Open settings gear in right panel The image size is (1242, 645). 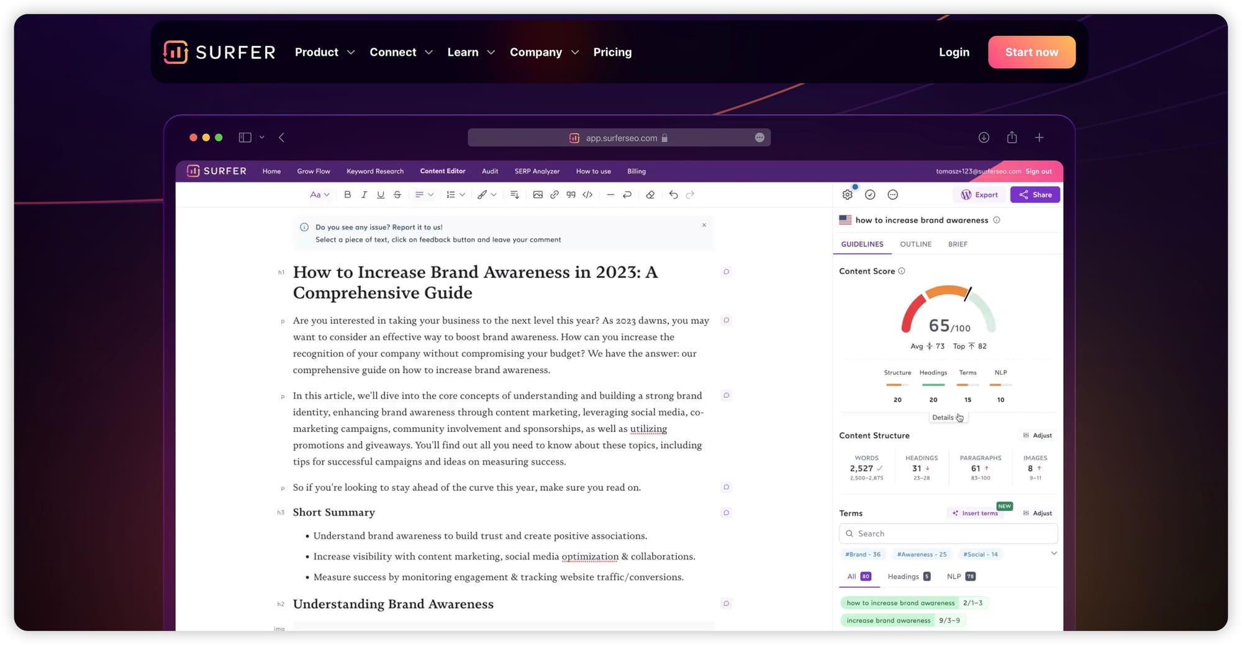tap(848, 195)
